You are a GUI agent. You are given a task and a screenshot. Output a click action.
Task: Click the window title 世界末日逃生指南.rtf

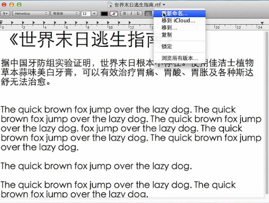coord(137,5)
